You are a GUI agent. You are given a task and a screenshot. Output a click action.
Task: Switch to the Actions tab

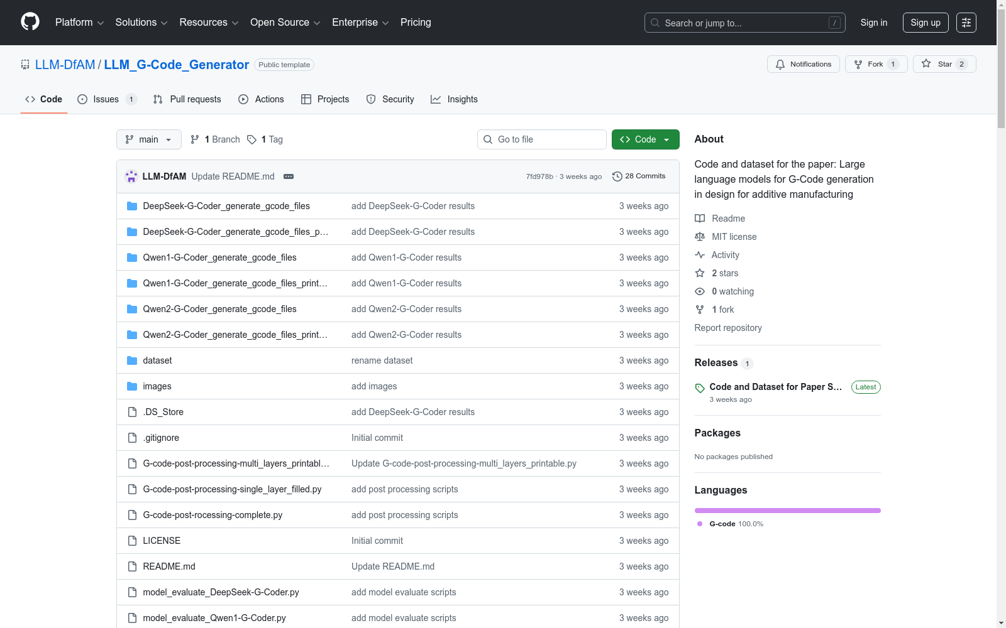click(x=262, y=99)
